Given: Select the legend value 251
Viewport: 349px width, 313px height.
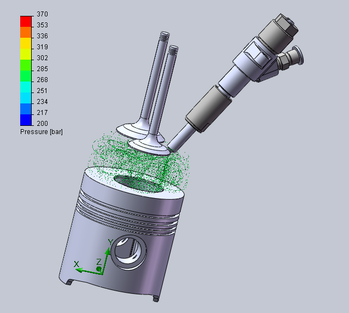Looking at the screenshot, I should pyautogui.click(x=42, y=90).
